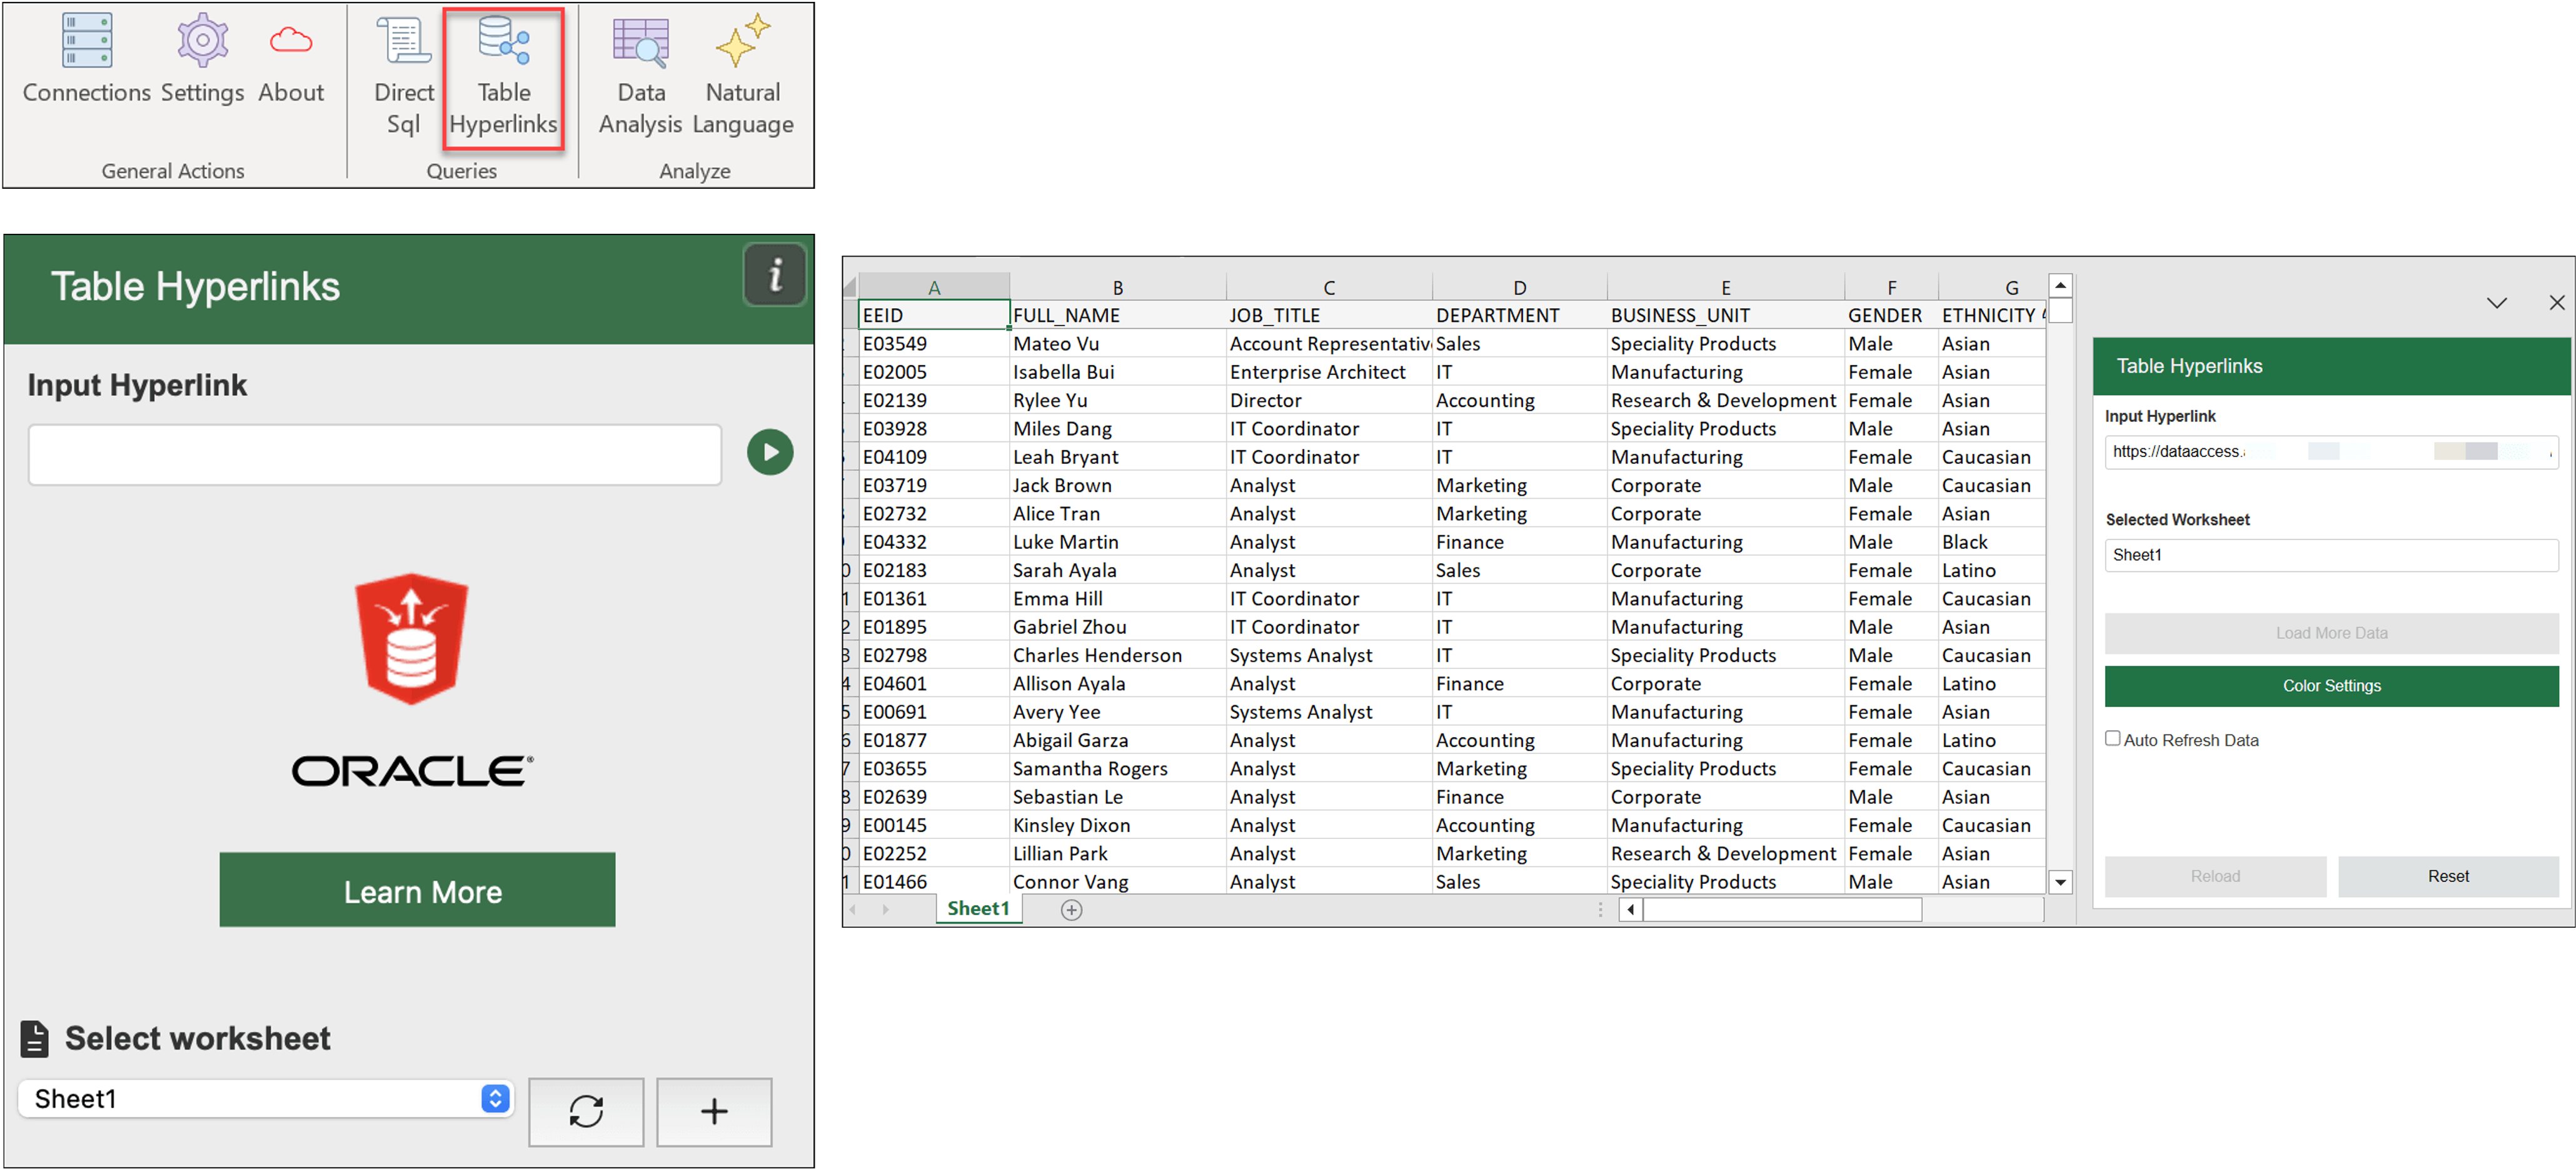Add a new worksheet with plus button
The height and width of the screenshot is (1169, 2576).
pyautogui.click(x=714, y=1111)
